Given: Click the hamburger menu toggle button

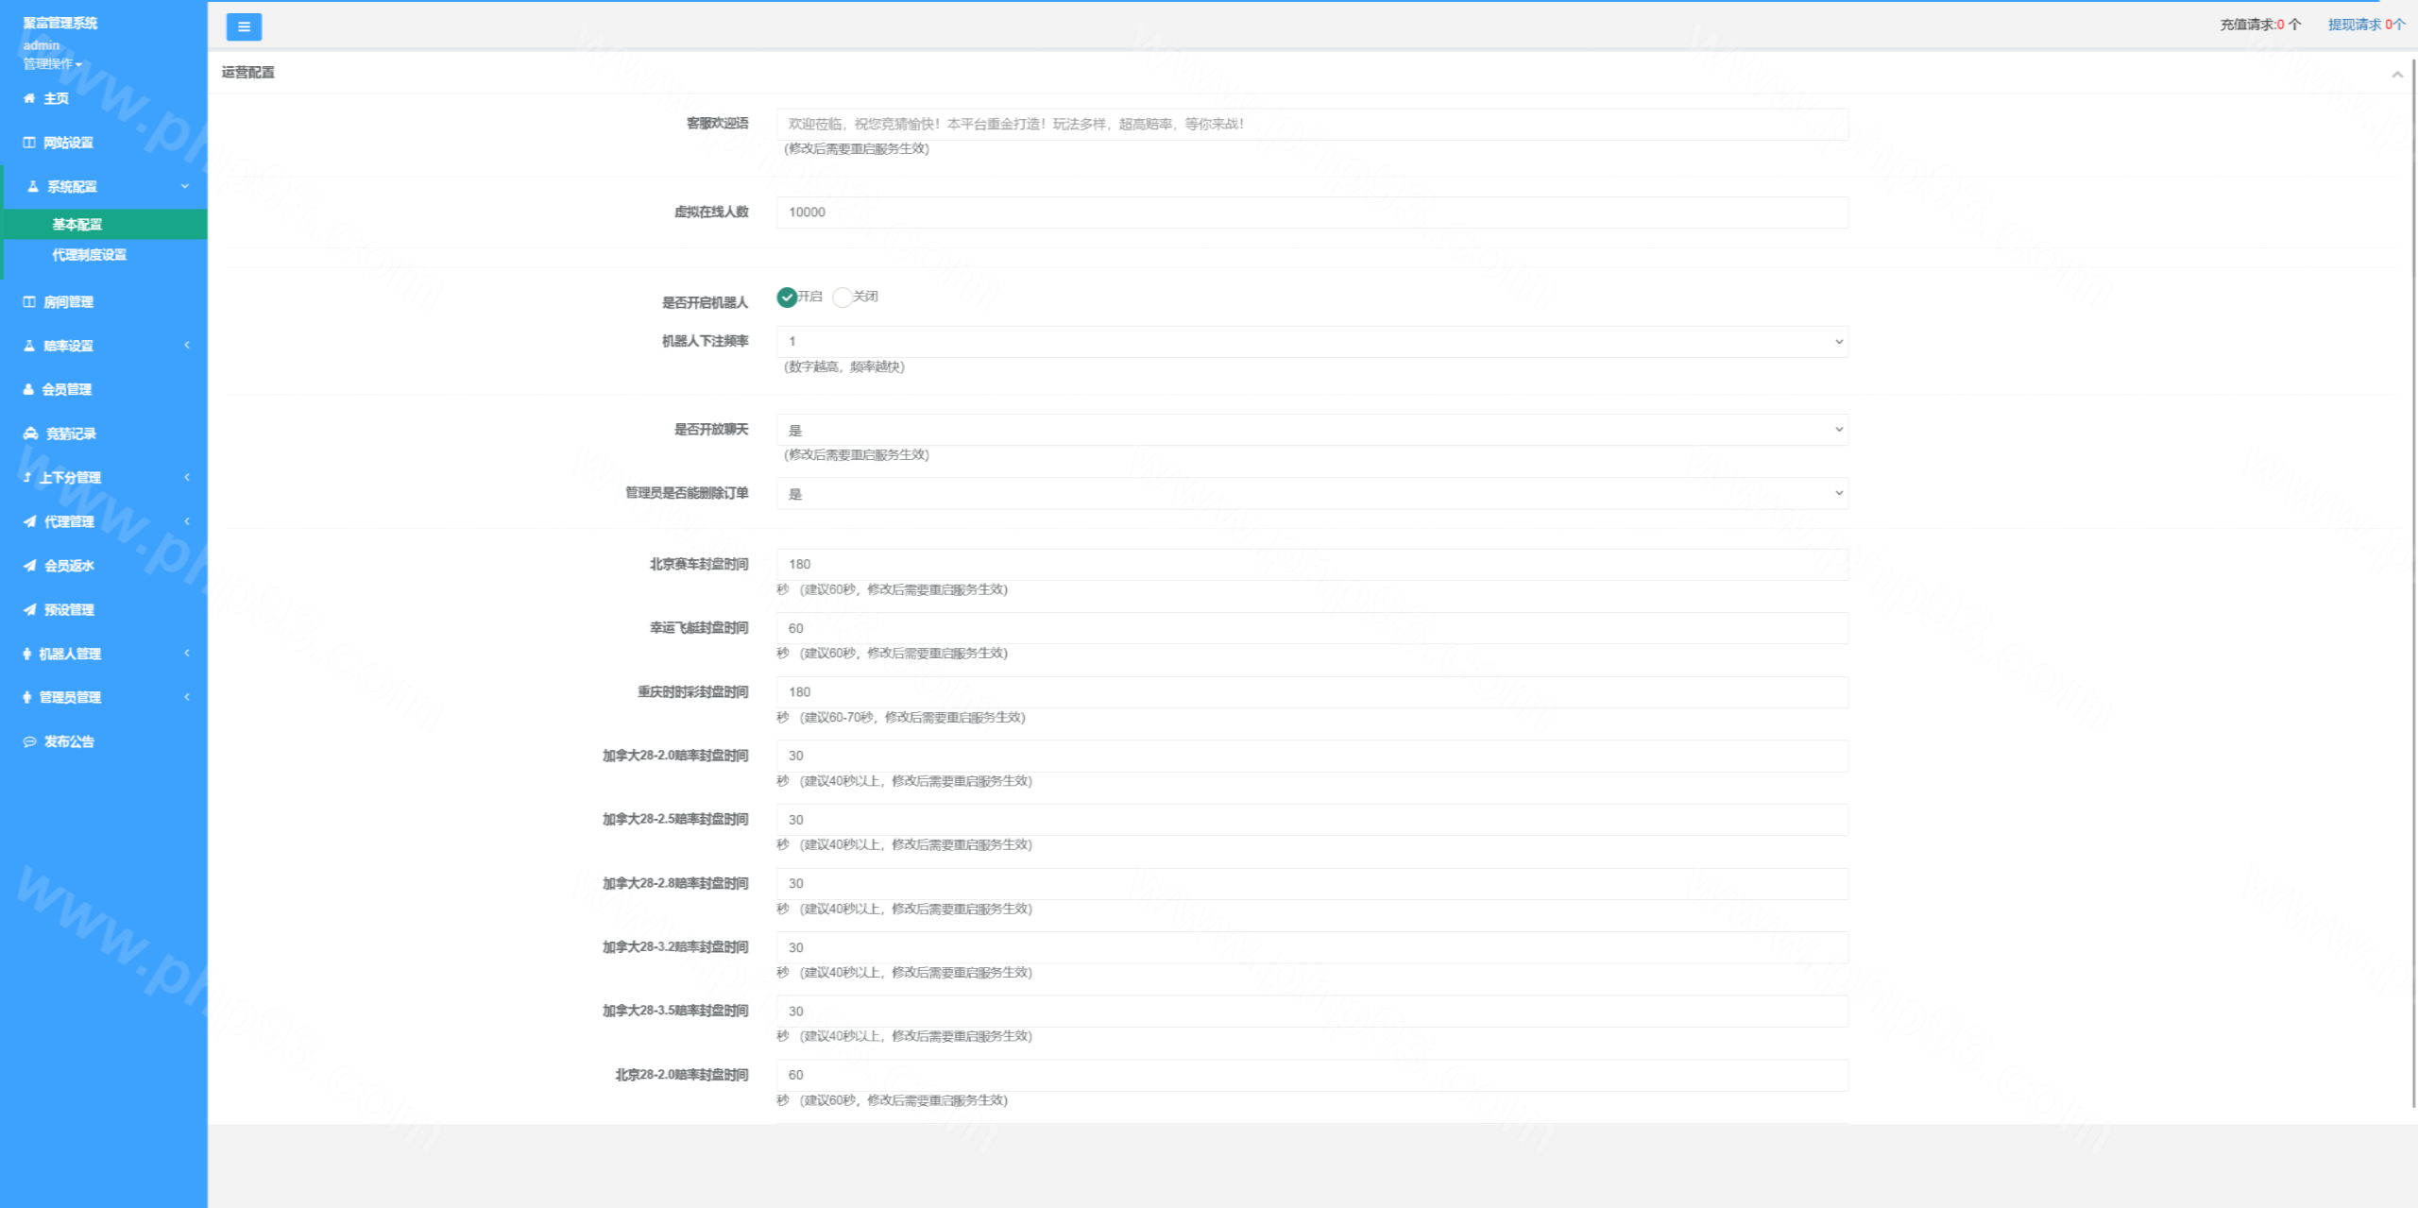Looking at the screenshot, I should click(x=244, y=27).
